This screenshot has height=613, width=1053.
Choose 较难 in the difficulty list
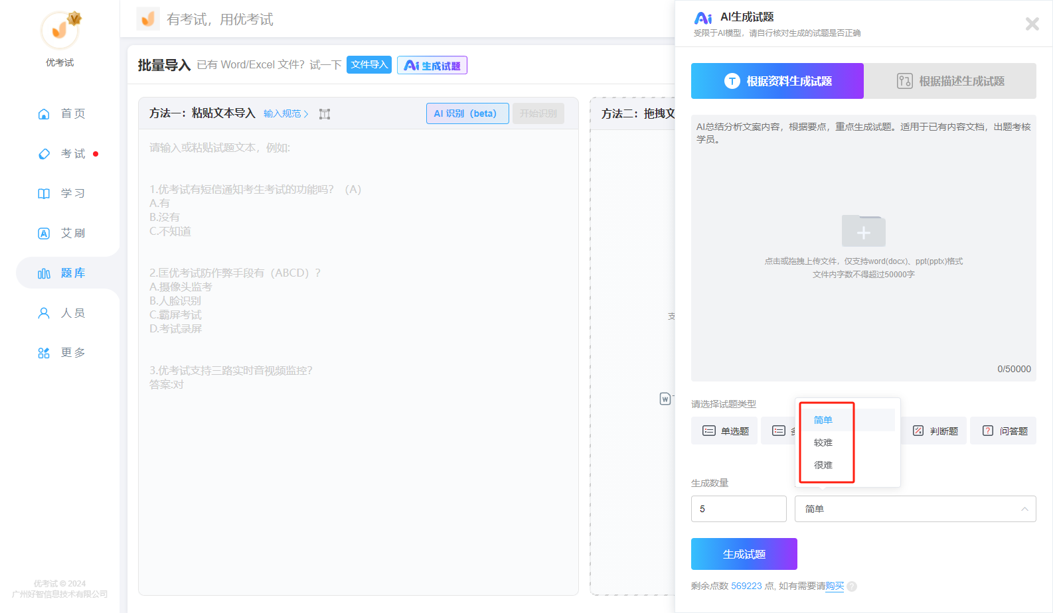pos(848,443)
